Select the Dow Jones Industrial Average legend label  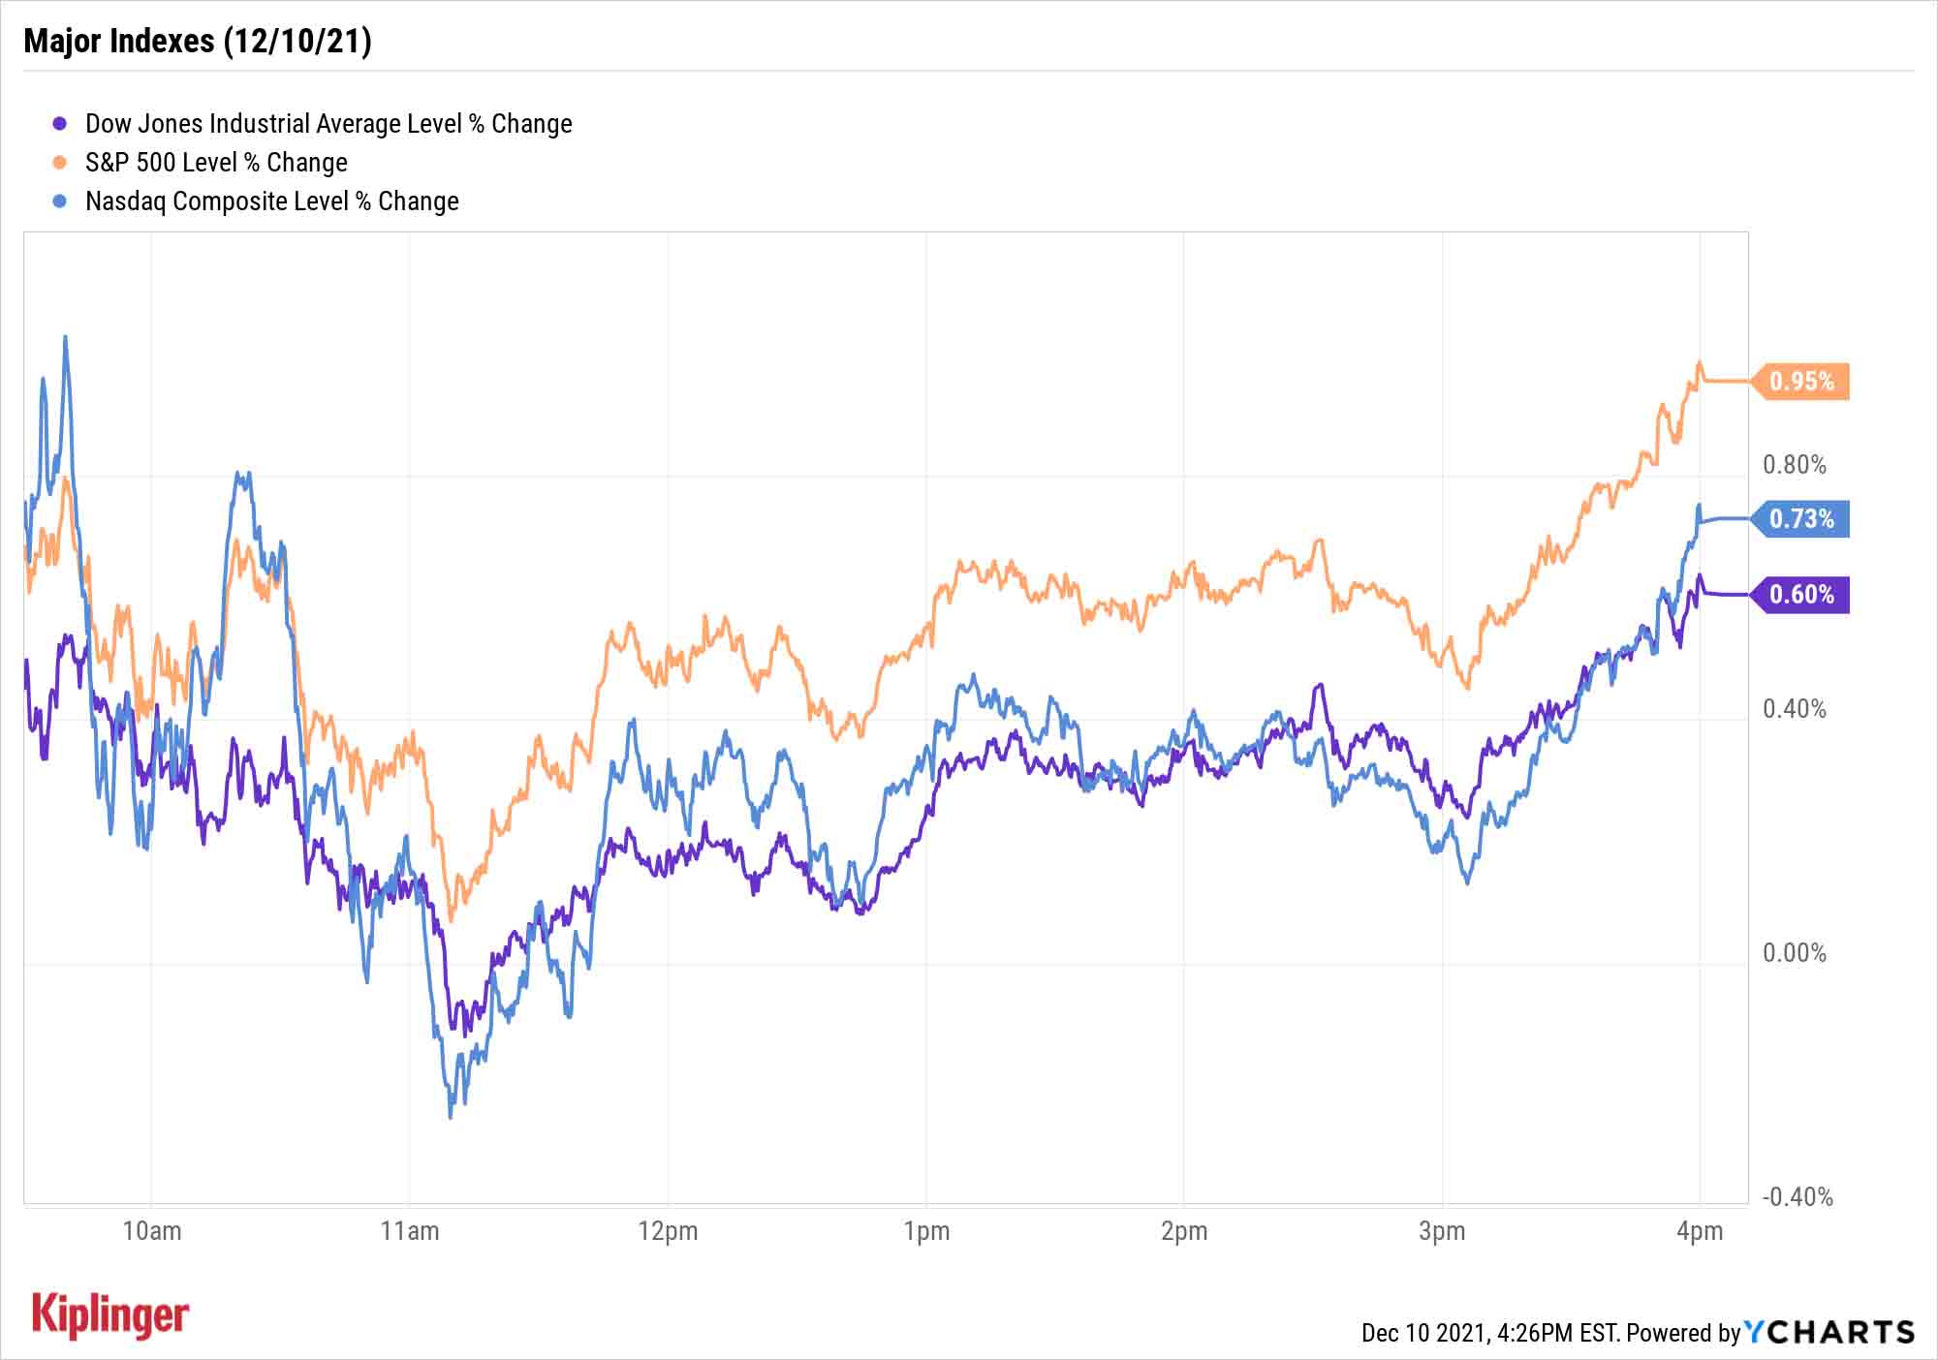point(328,124)
